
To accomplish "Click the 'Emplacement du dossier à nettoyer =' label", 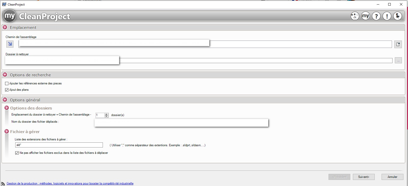I will pos(51,115).
